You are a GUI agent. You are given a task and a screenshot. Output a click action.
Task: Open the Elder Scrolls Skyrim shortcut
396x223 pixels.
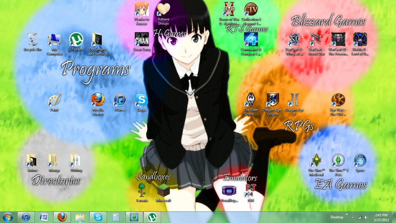pyautogui.click(x=251, y=100)
